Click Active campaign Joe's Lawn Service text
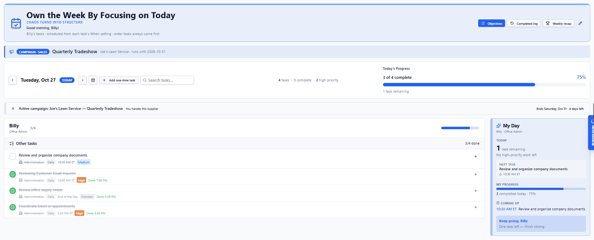Viewport: 594px width, 240px height. coord(71,109)
